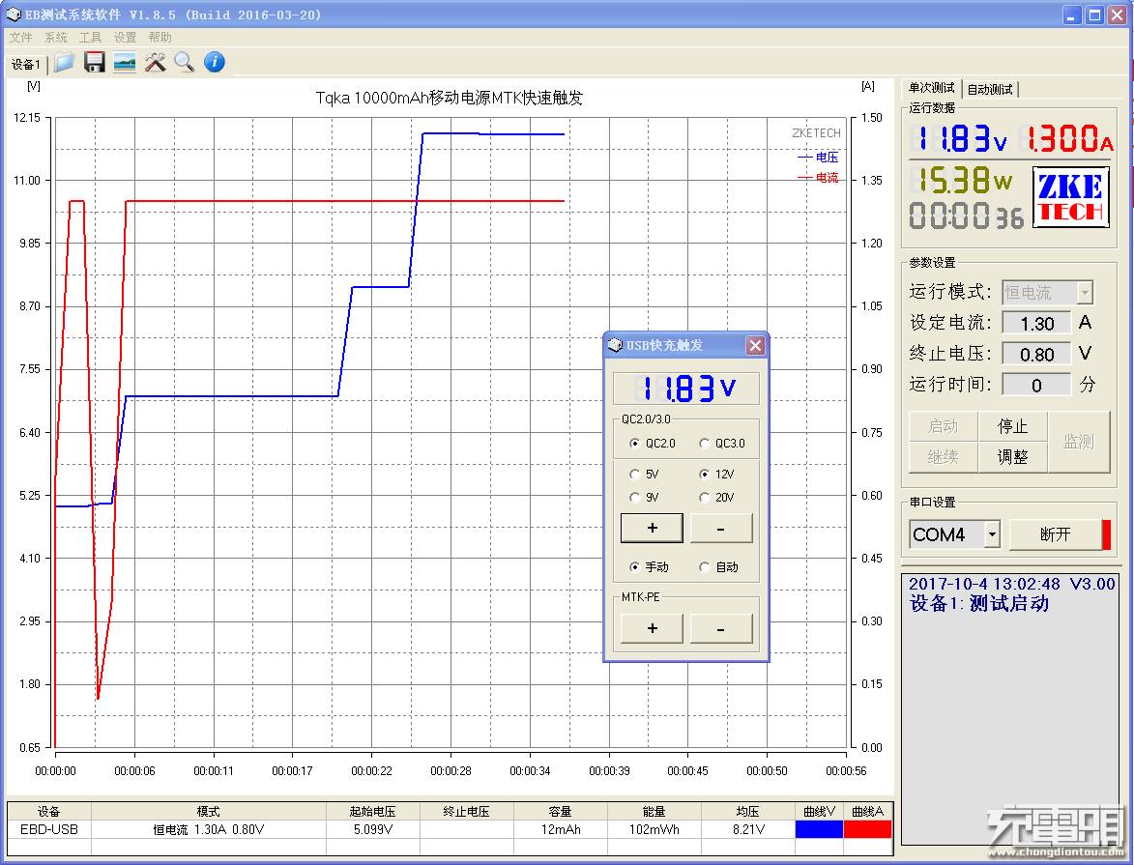The height and width of the screenshot is (865, 1134).
Task: Click the 终止电压 0.80 input field
Action: coord(1036,355)
